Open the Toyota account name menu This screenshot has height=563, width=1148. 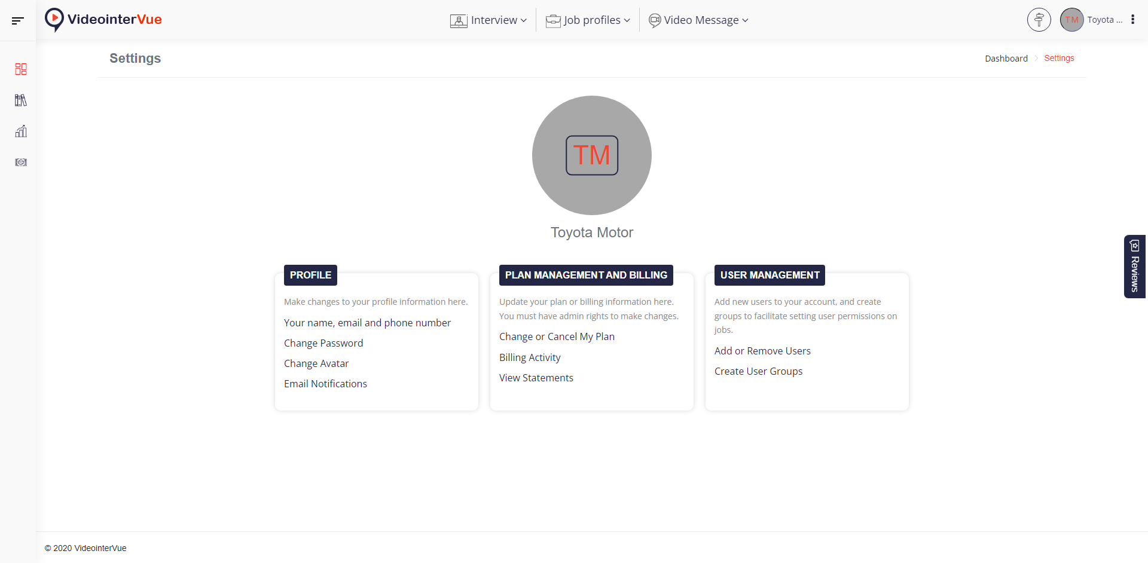(1105, 20)
